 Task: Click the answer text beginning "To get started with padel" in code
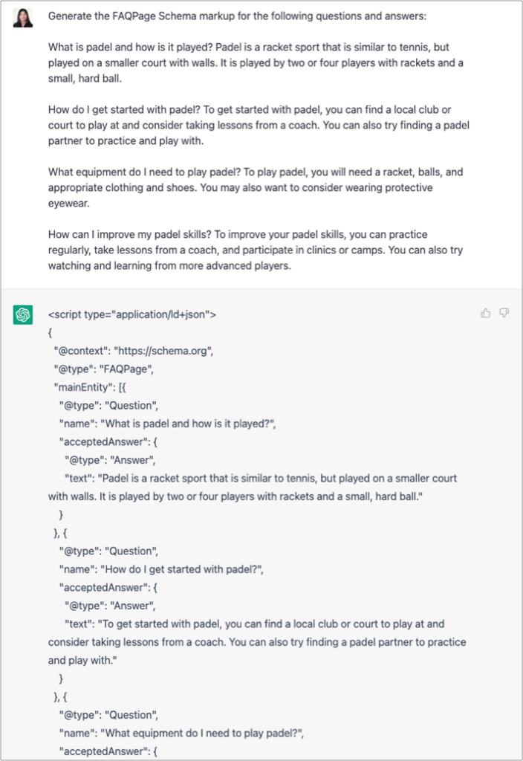[257, 642]
